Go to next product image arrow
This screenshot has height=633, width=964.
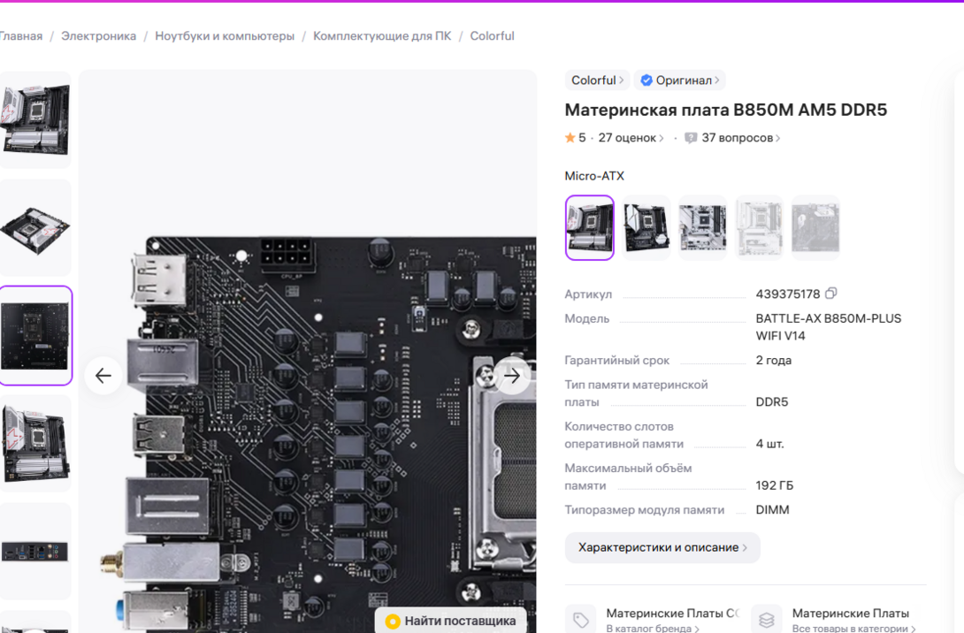point(512,376)
